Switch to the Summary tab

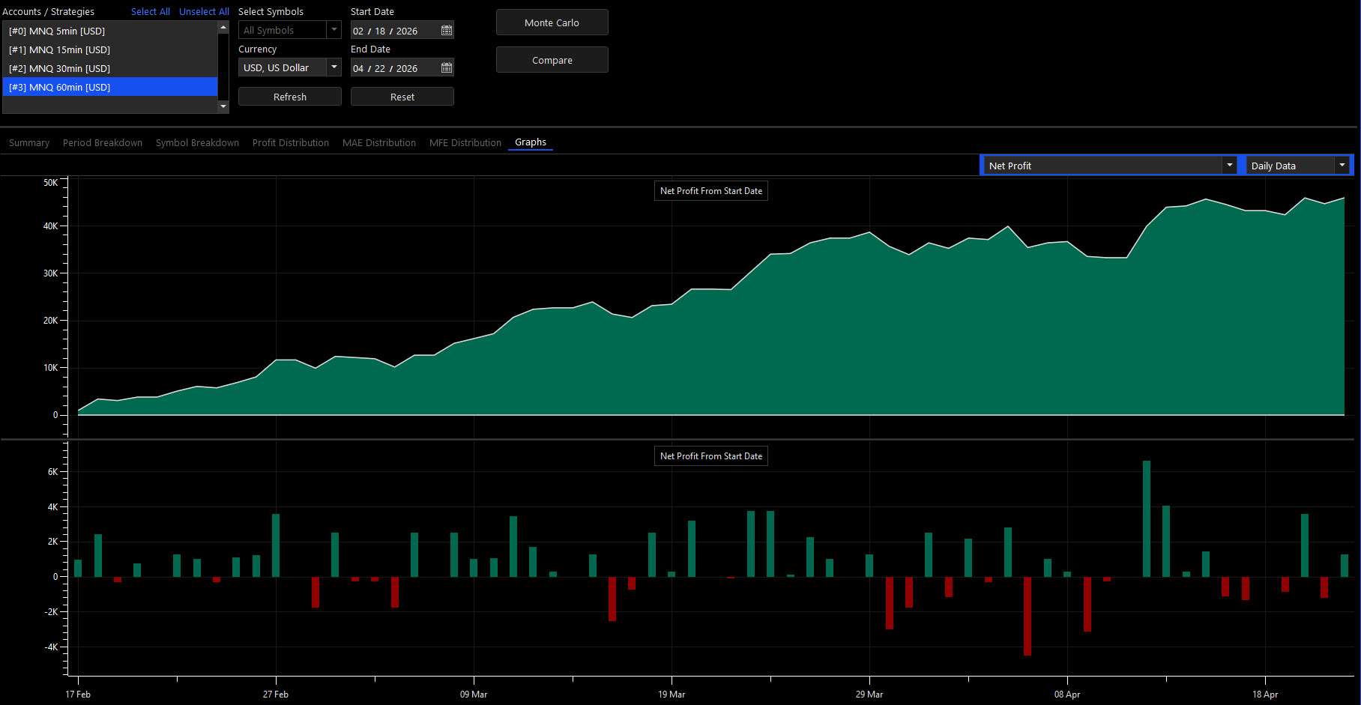point(29,142)
